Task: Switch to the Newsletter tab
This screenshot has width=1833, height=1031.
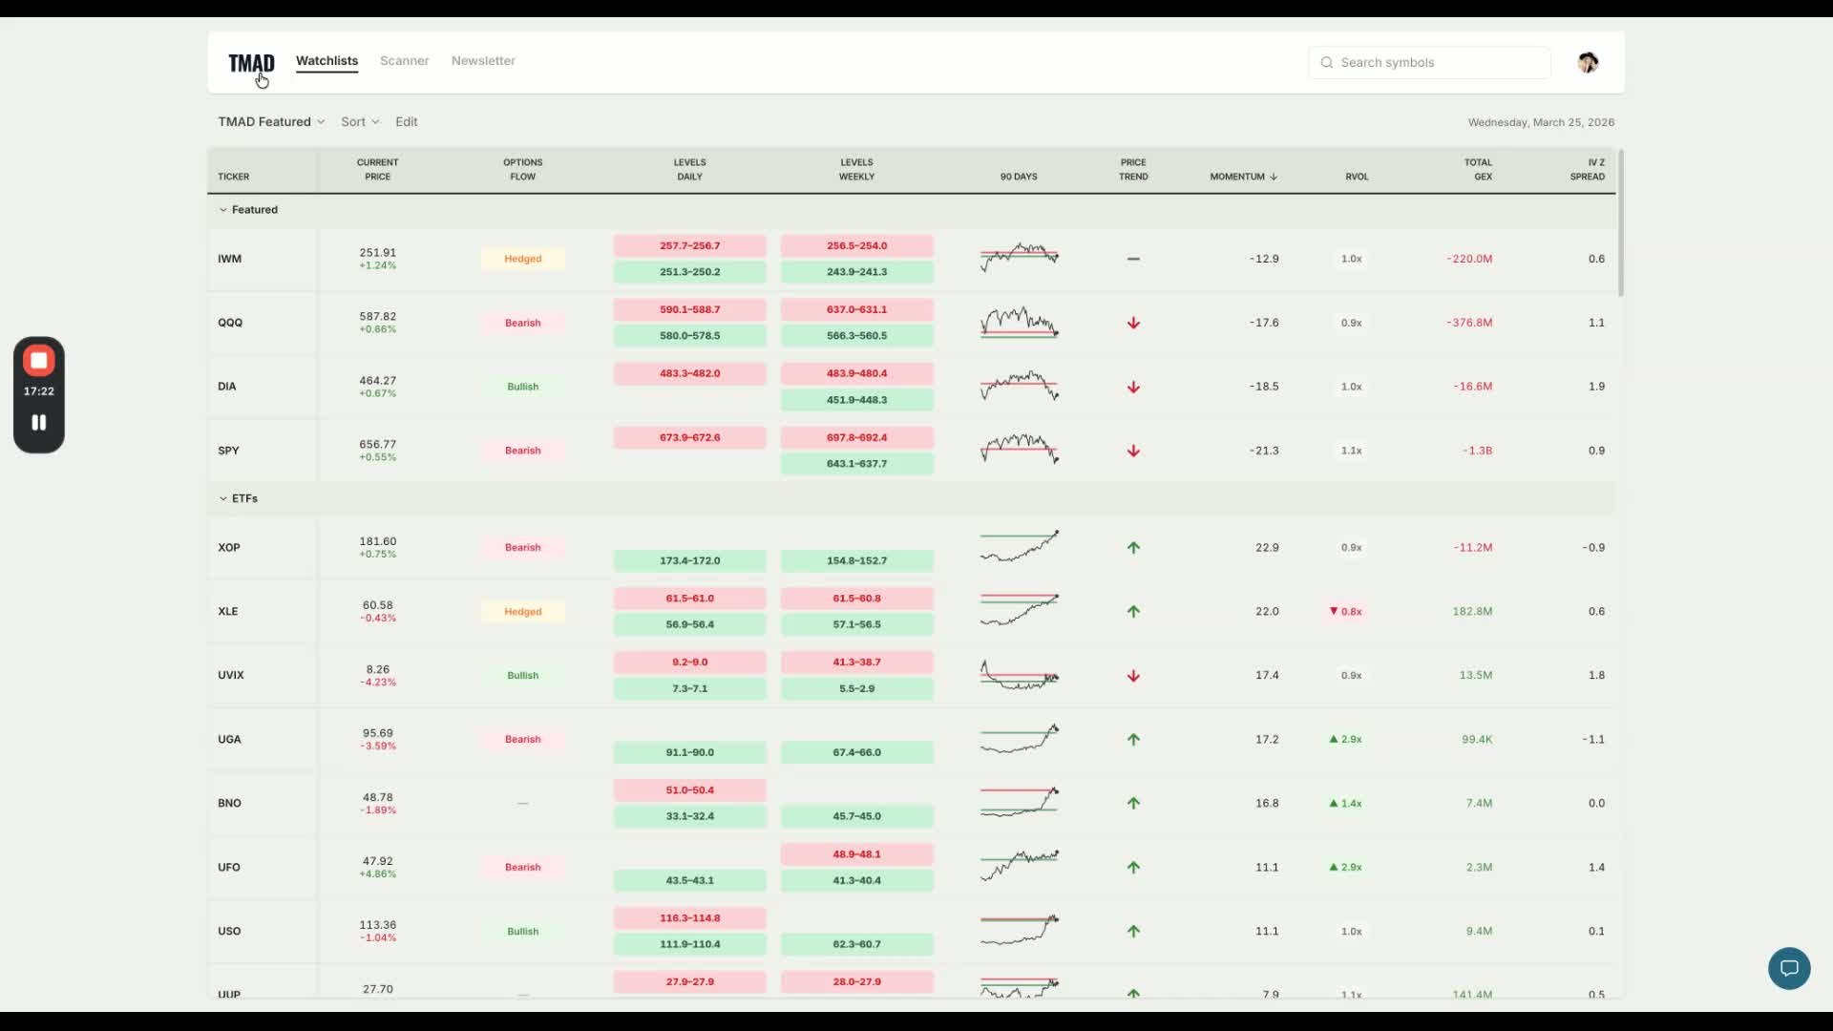Action: click(x=483, y=61)
